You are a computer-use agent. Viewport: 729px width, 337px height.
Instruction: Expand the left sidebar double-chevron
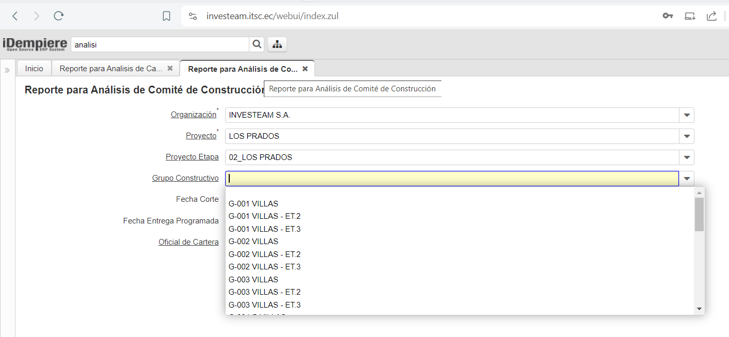[7, 70]
